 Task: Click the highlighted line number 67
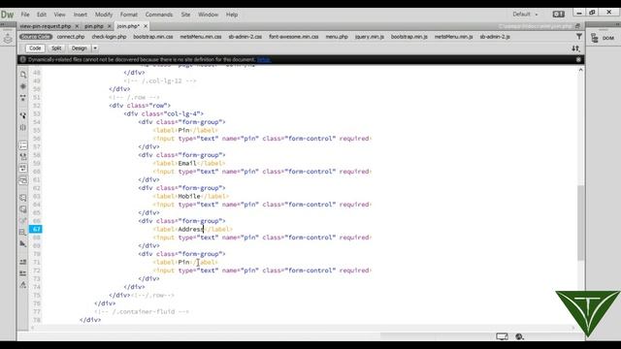point(36,229)
